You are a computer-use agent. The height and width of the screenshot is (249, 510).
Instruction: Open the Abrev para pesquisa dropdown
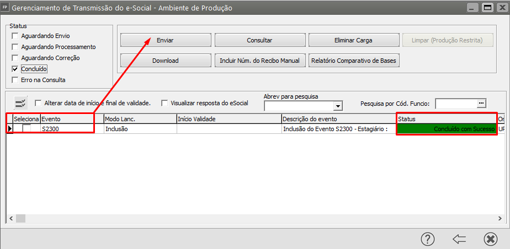[x=338, y=106]
